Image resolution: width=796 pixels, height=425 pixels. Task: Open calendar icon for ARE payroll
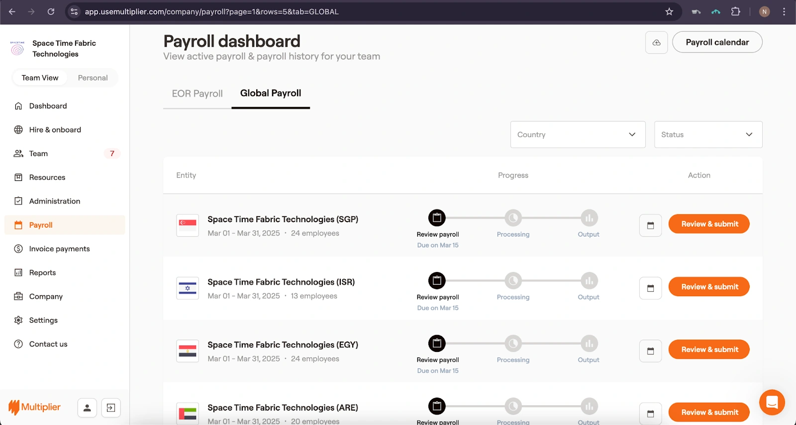click(x=650, y=414)
